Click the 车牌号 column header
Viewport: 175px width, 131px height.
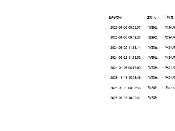[169, 17]
